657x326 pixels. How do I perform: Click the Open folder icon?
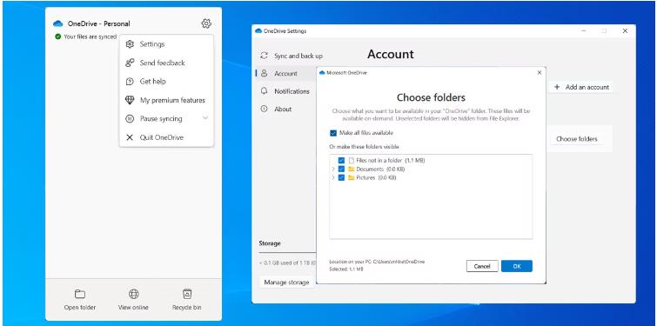[79, 294]
